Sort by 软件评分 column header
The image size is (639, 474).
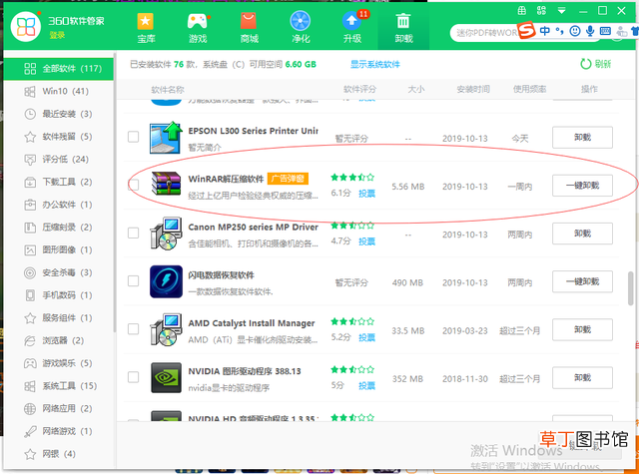(x=359, y=89)
